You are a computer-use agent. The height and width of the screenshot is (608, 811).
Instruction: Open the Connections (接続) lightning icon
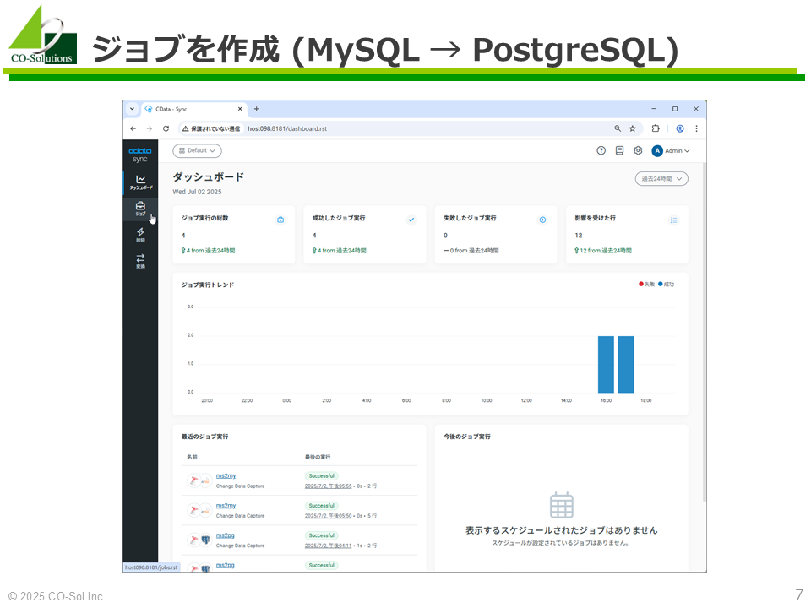click(x=141, y=235)
